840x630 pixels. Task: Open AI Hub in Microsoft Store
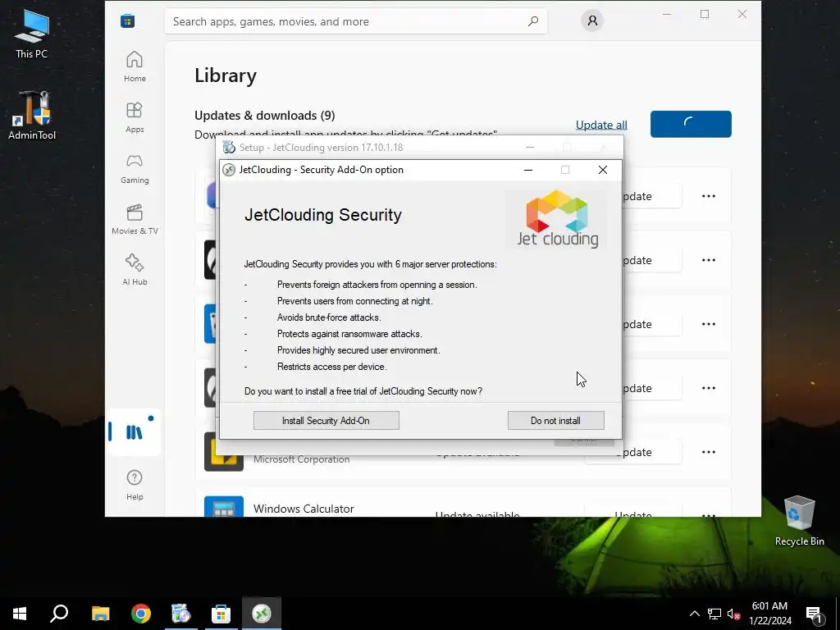[x=135, y=270]
